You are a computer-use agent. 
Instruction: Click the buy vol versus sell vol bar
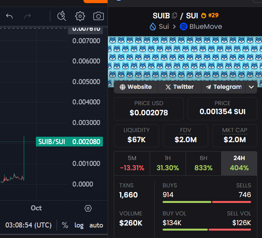coord(207,230)
